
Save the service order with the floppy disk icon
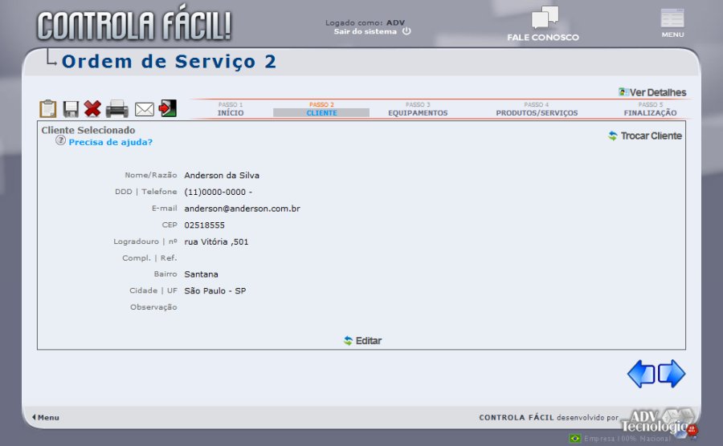pyautogui.click(x=71, y=109)
